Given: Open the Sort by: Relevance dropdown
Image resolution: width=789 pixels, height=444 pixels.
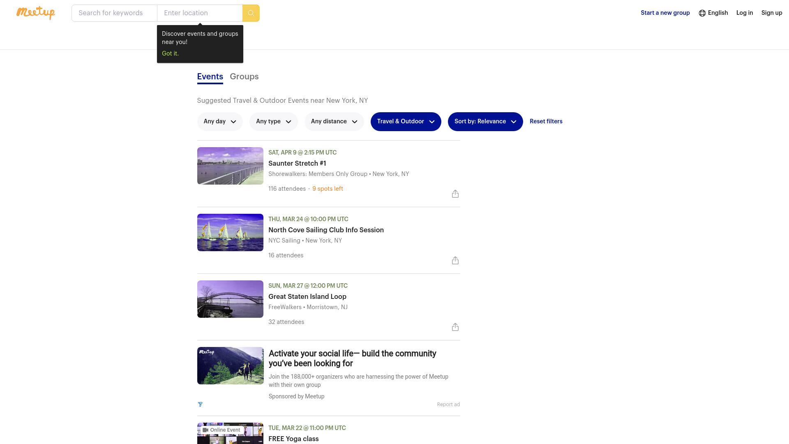Looking at the screenshot, I should (485, 122).
